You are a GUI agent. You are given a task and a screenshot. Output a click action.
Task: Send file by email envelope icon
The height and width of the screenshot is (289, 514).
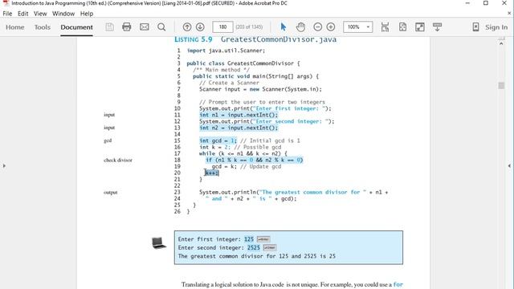pos(145,26)
